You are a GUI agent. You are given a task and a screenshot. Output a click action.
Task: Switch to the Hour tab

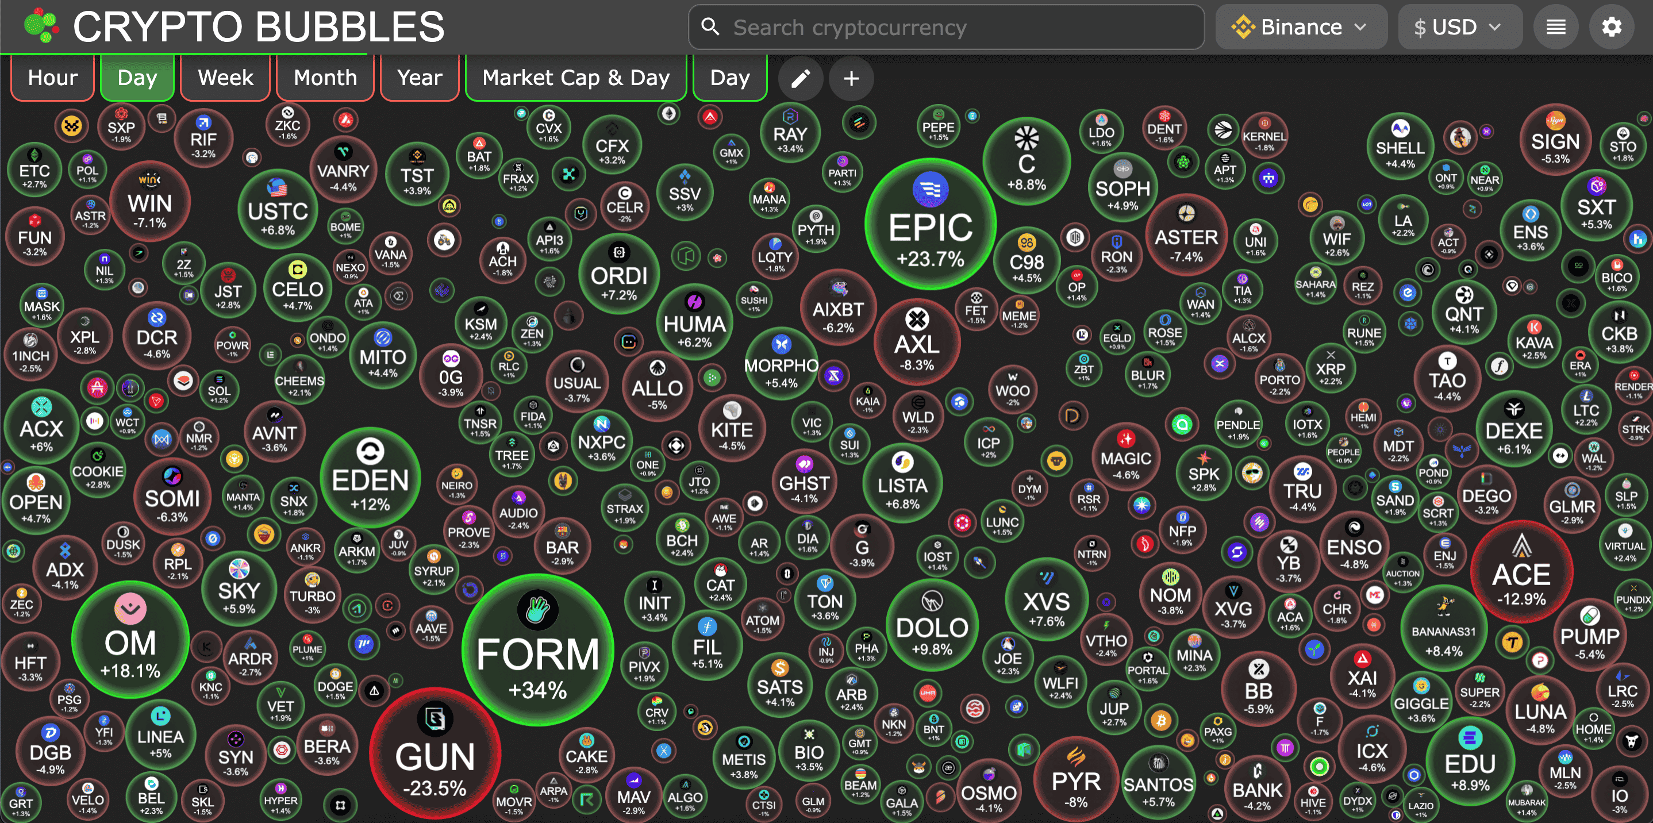53,78
